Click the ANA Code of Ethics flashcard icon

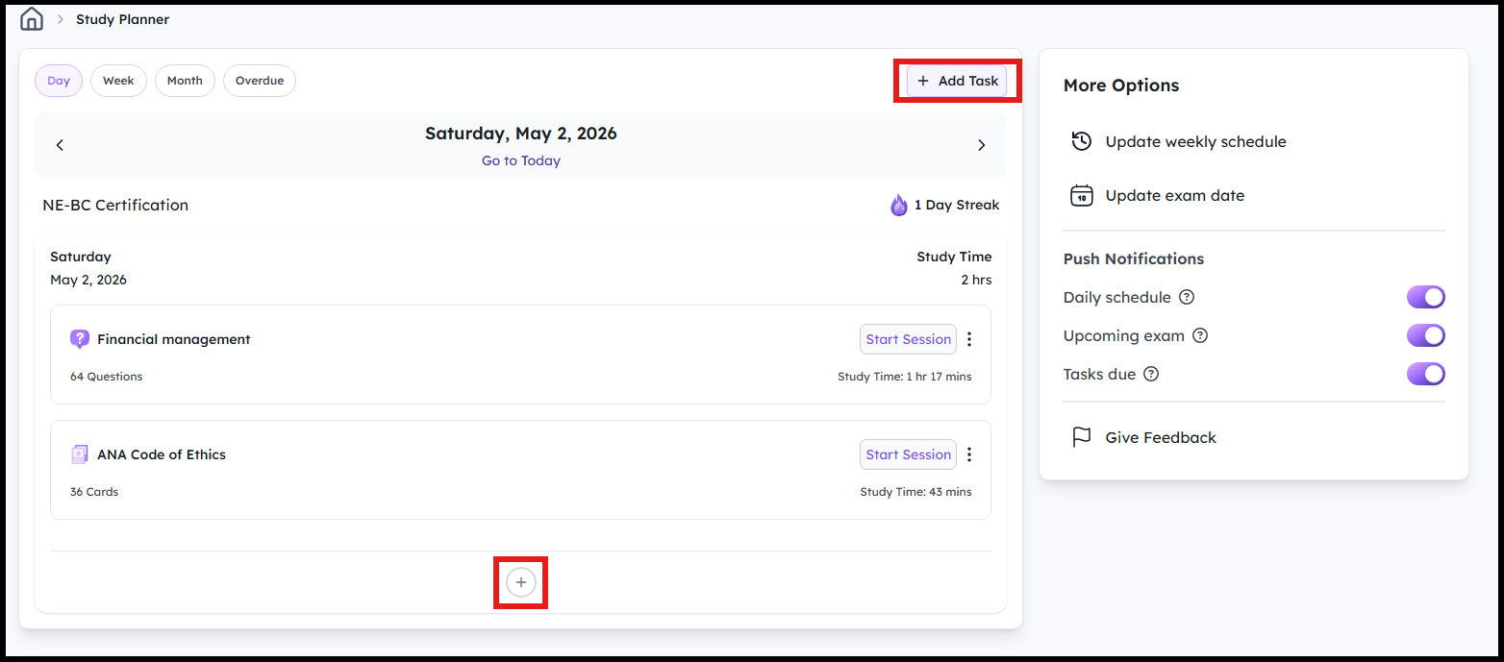click(x=80, y=454)
